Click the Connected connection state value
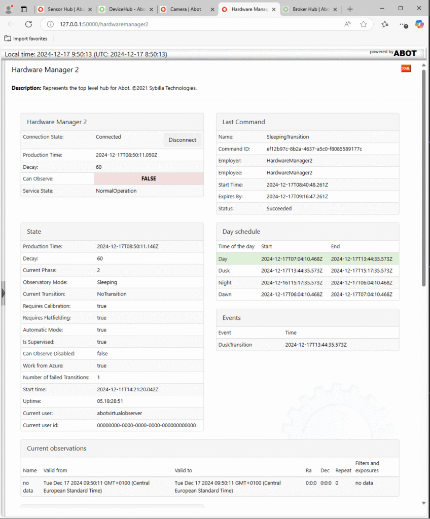Image resolution: width=430 pixels, height=519 pixels. [x=109, y=137]
